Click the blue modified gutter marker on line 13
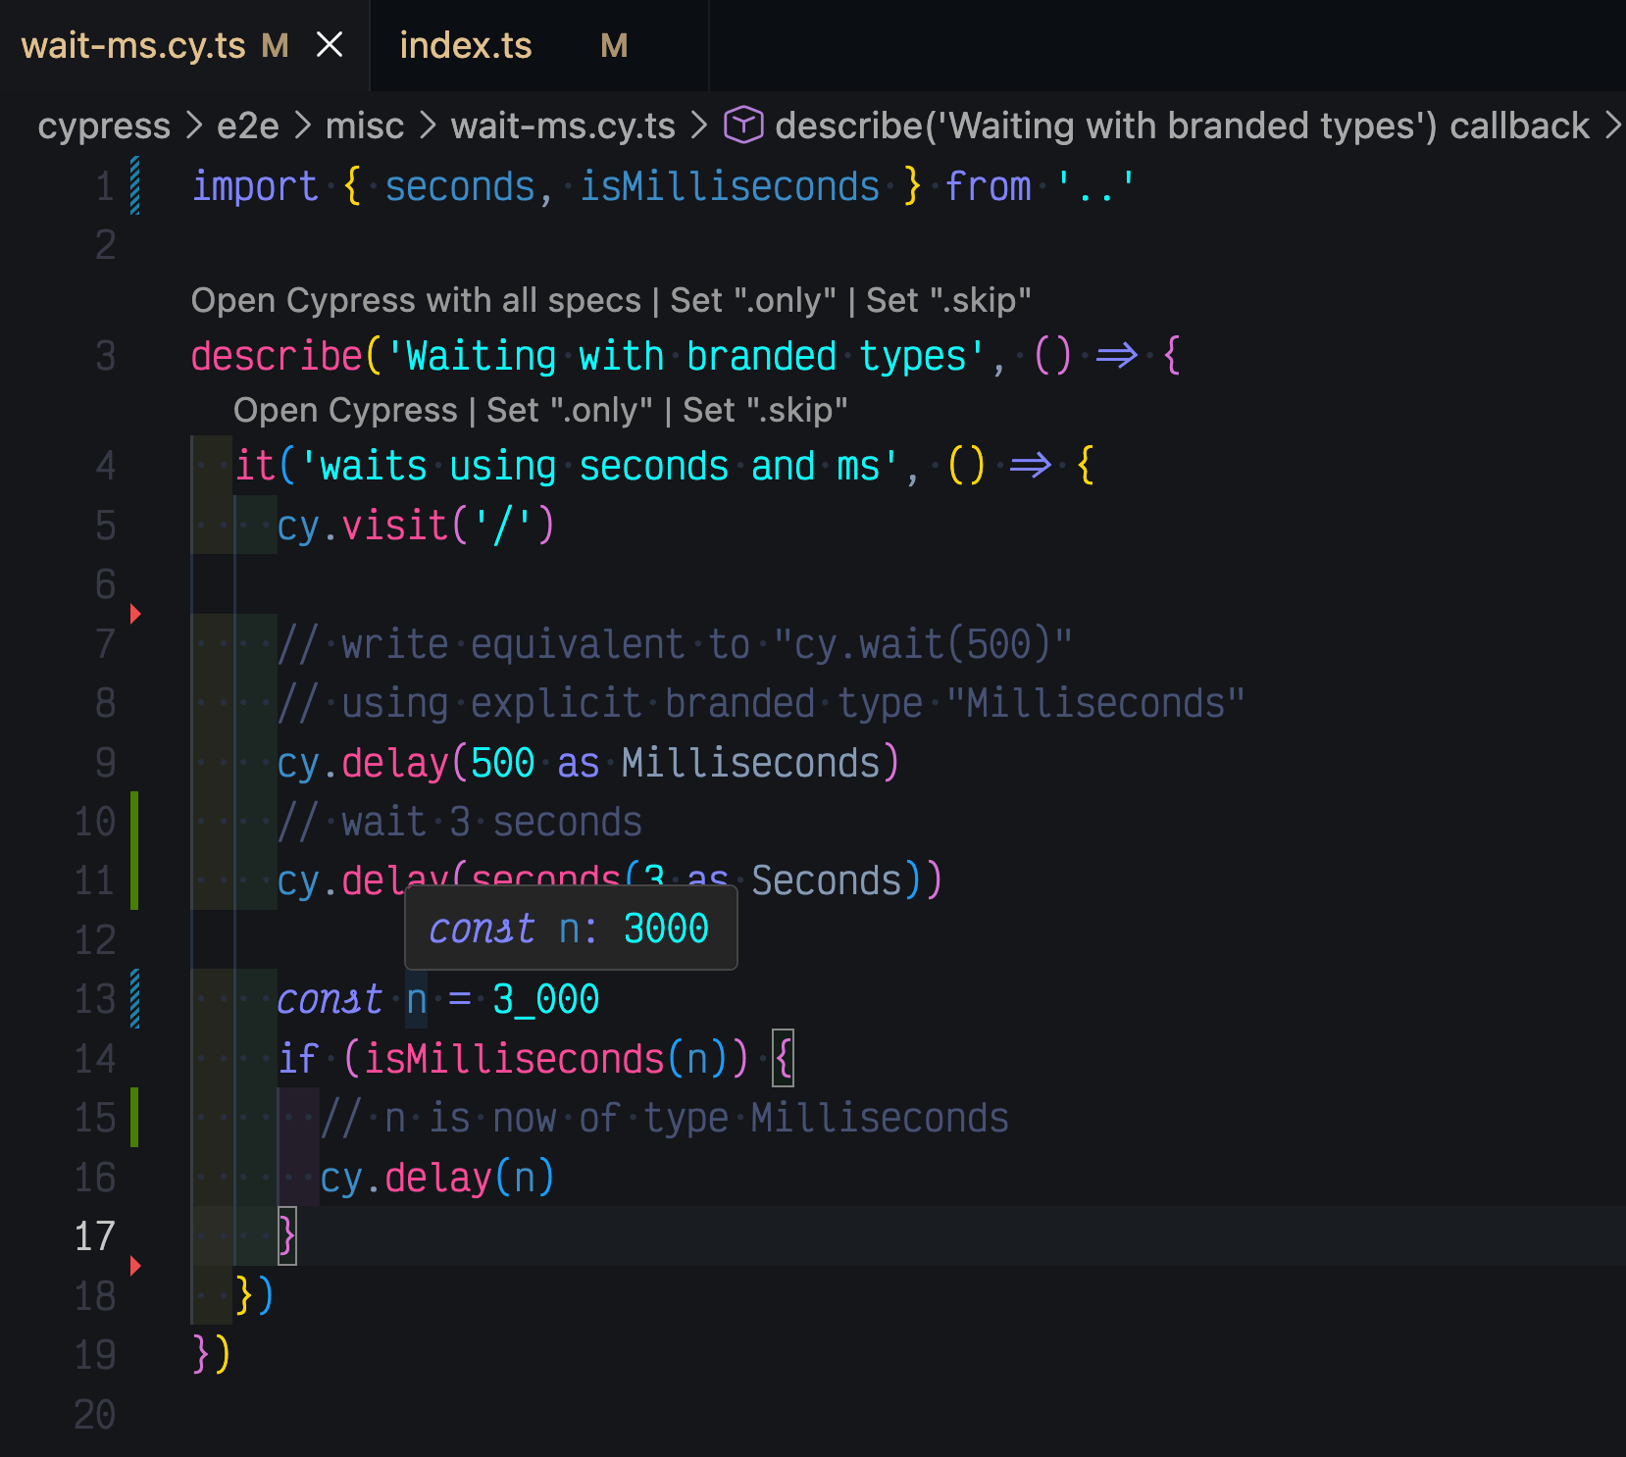The height and width of the screenshot is (1457, 1626). (x=135, y=998)
